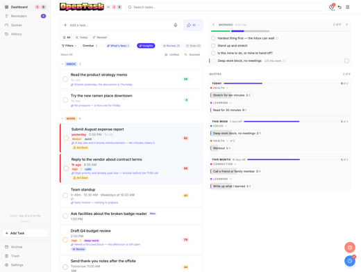Image resolution: width=361 pixels, height=272 pixels.
Task: Complete Try the new ramen place downtown
Action: click(x=65, y=100)
